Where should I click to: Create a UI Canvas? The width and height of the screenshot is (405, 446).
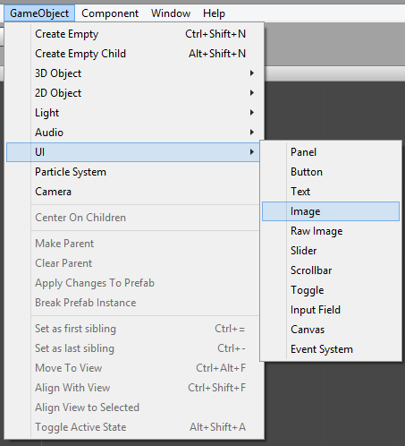click(331, 330)
